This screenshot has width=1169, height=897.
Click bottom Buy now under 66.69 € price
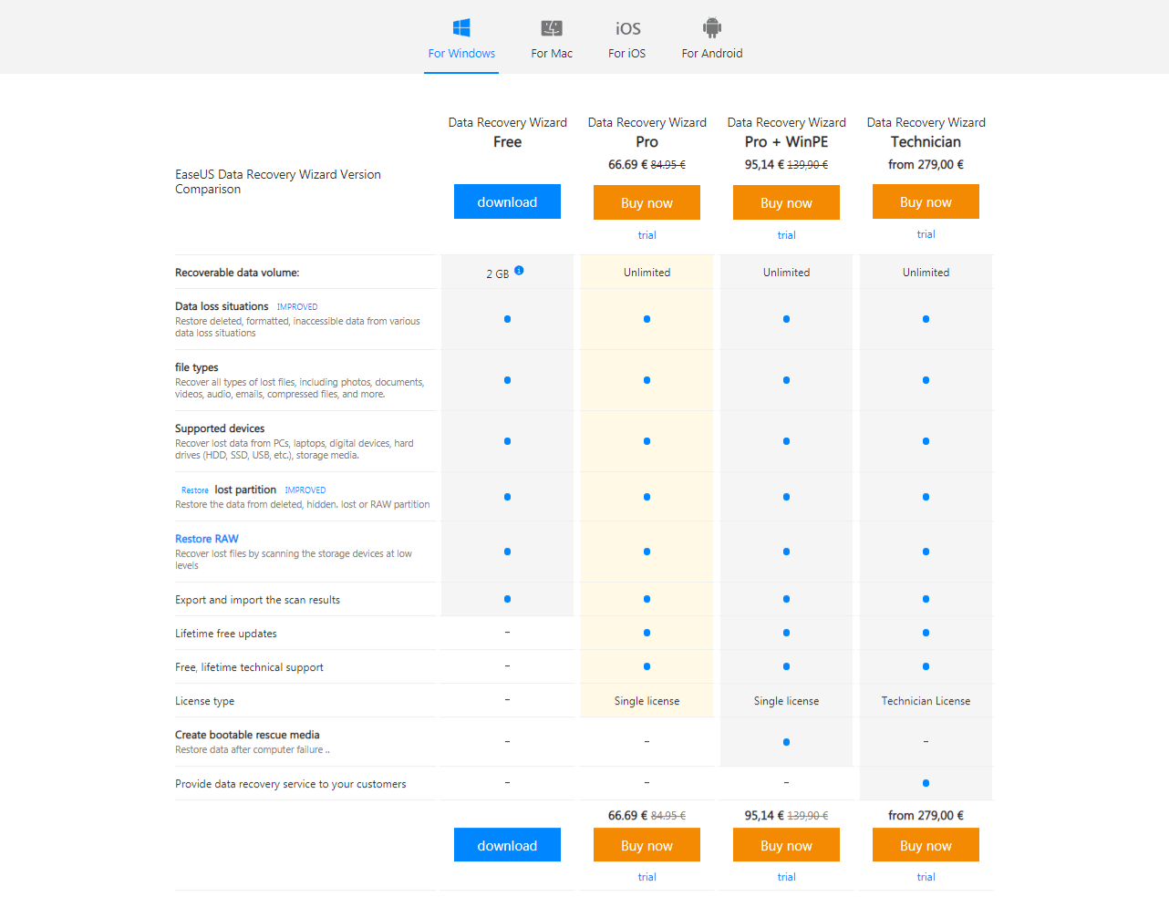pyautogui.click(x=647, y=845)
